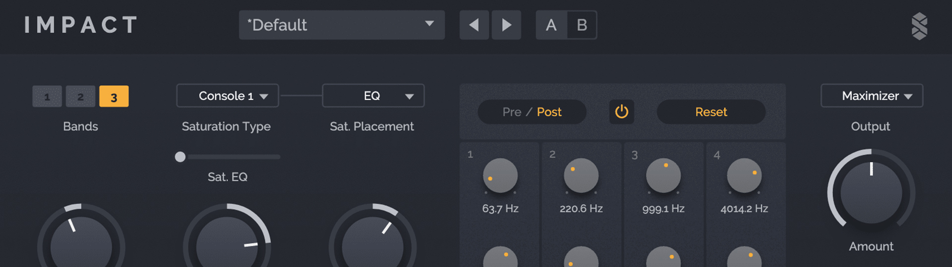Select band count 1

pos(47,96)
